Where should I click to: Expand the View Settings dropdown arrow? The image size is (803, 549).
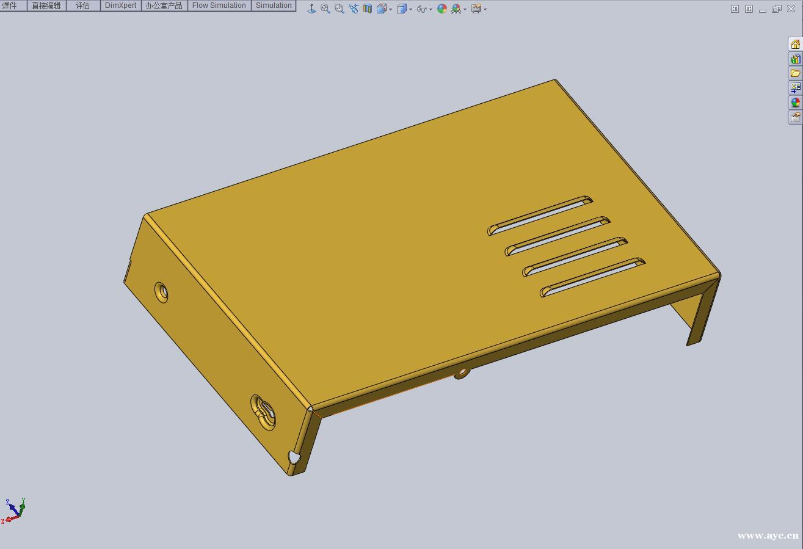pyautogui.click(x=485, y=9)
